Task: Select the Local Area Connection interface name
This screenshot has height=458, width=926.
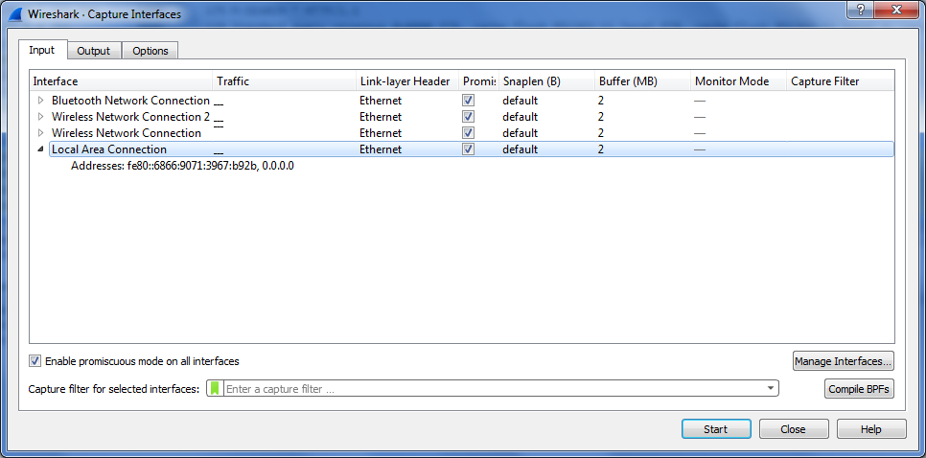Action: [x=109, y=149]
